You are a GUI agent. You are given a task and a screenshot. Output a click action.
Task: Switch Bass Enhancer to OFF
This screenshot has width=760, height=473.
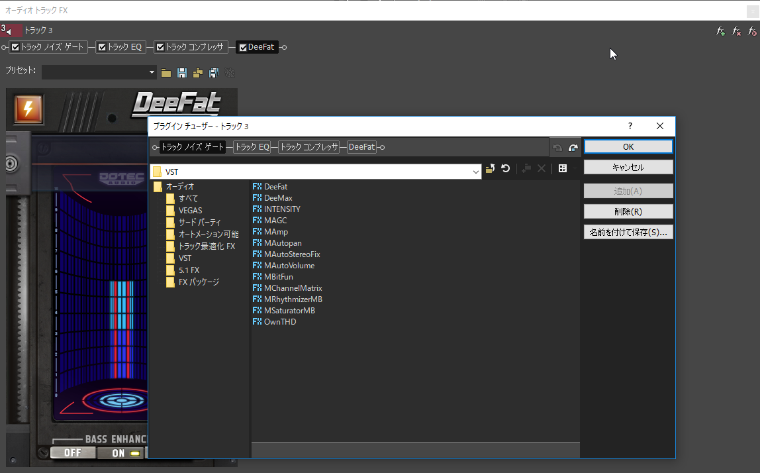click(72, 453)
